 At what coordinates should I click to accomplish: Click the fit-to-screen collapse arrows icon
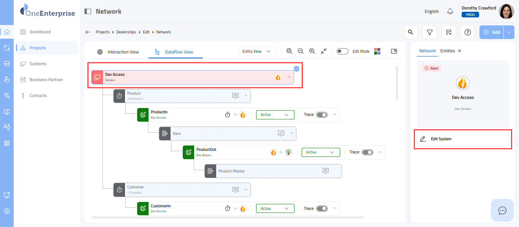click(x=324, y=51)
